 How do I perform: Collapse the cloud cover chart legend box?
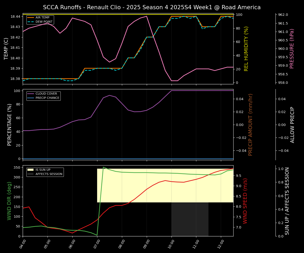point(44,95)
